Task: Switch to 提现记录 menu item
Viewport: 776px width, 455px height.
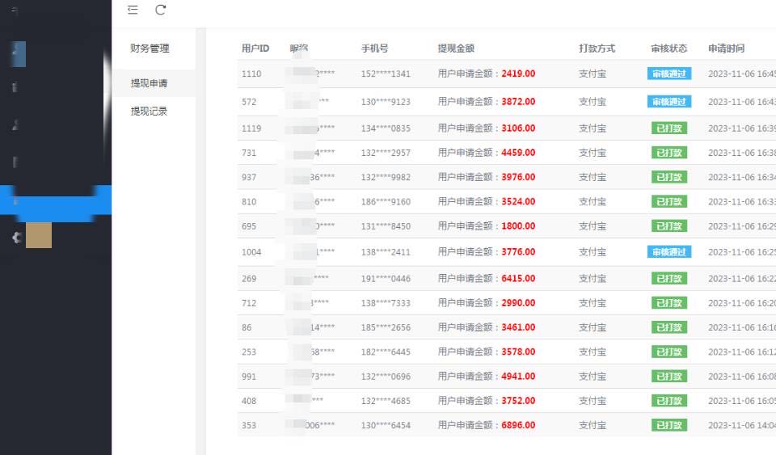Action: point(150,112)
